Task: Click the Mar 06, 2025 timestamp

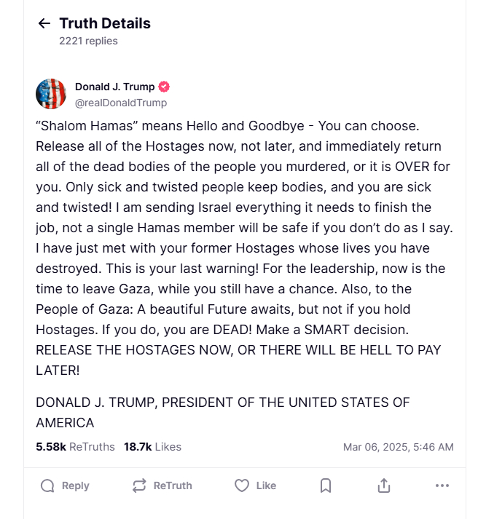Action: pyautogui.click(x=398, y=447)
